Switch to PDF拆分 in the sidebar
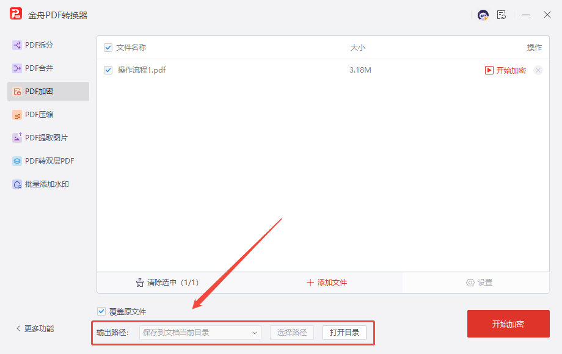Screen dimensions: 562x354 click(48, 45)
